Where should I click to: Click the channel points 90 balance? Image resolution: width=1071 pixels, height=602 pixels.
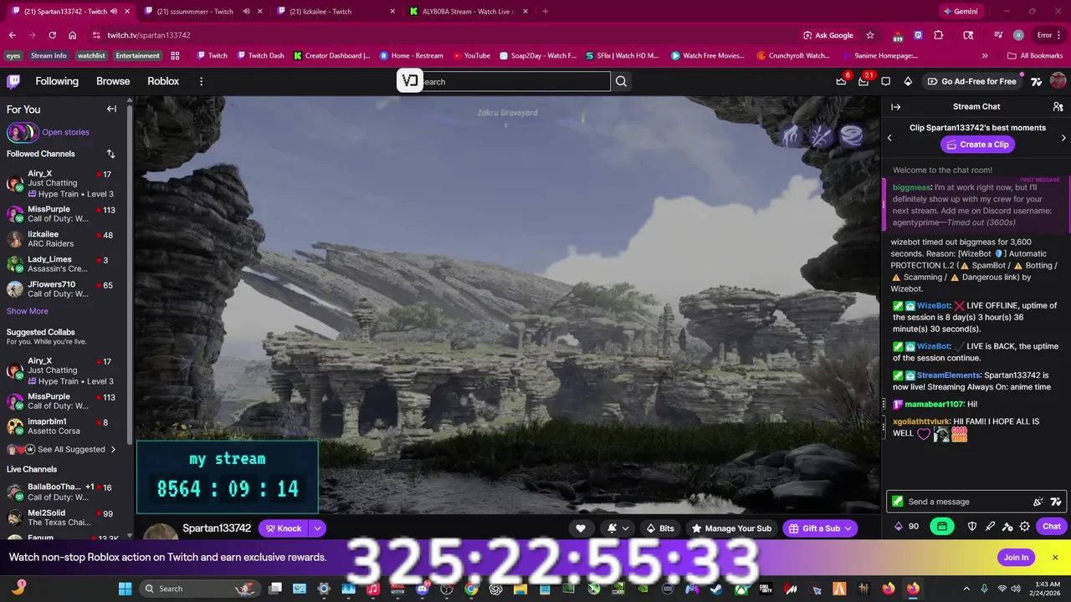pyautogui.click(x=907, y=527)
